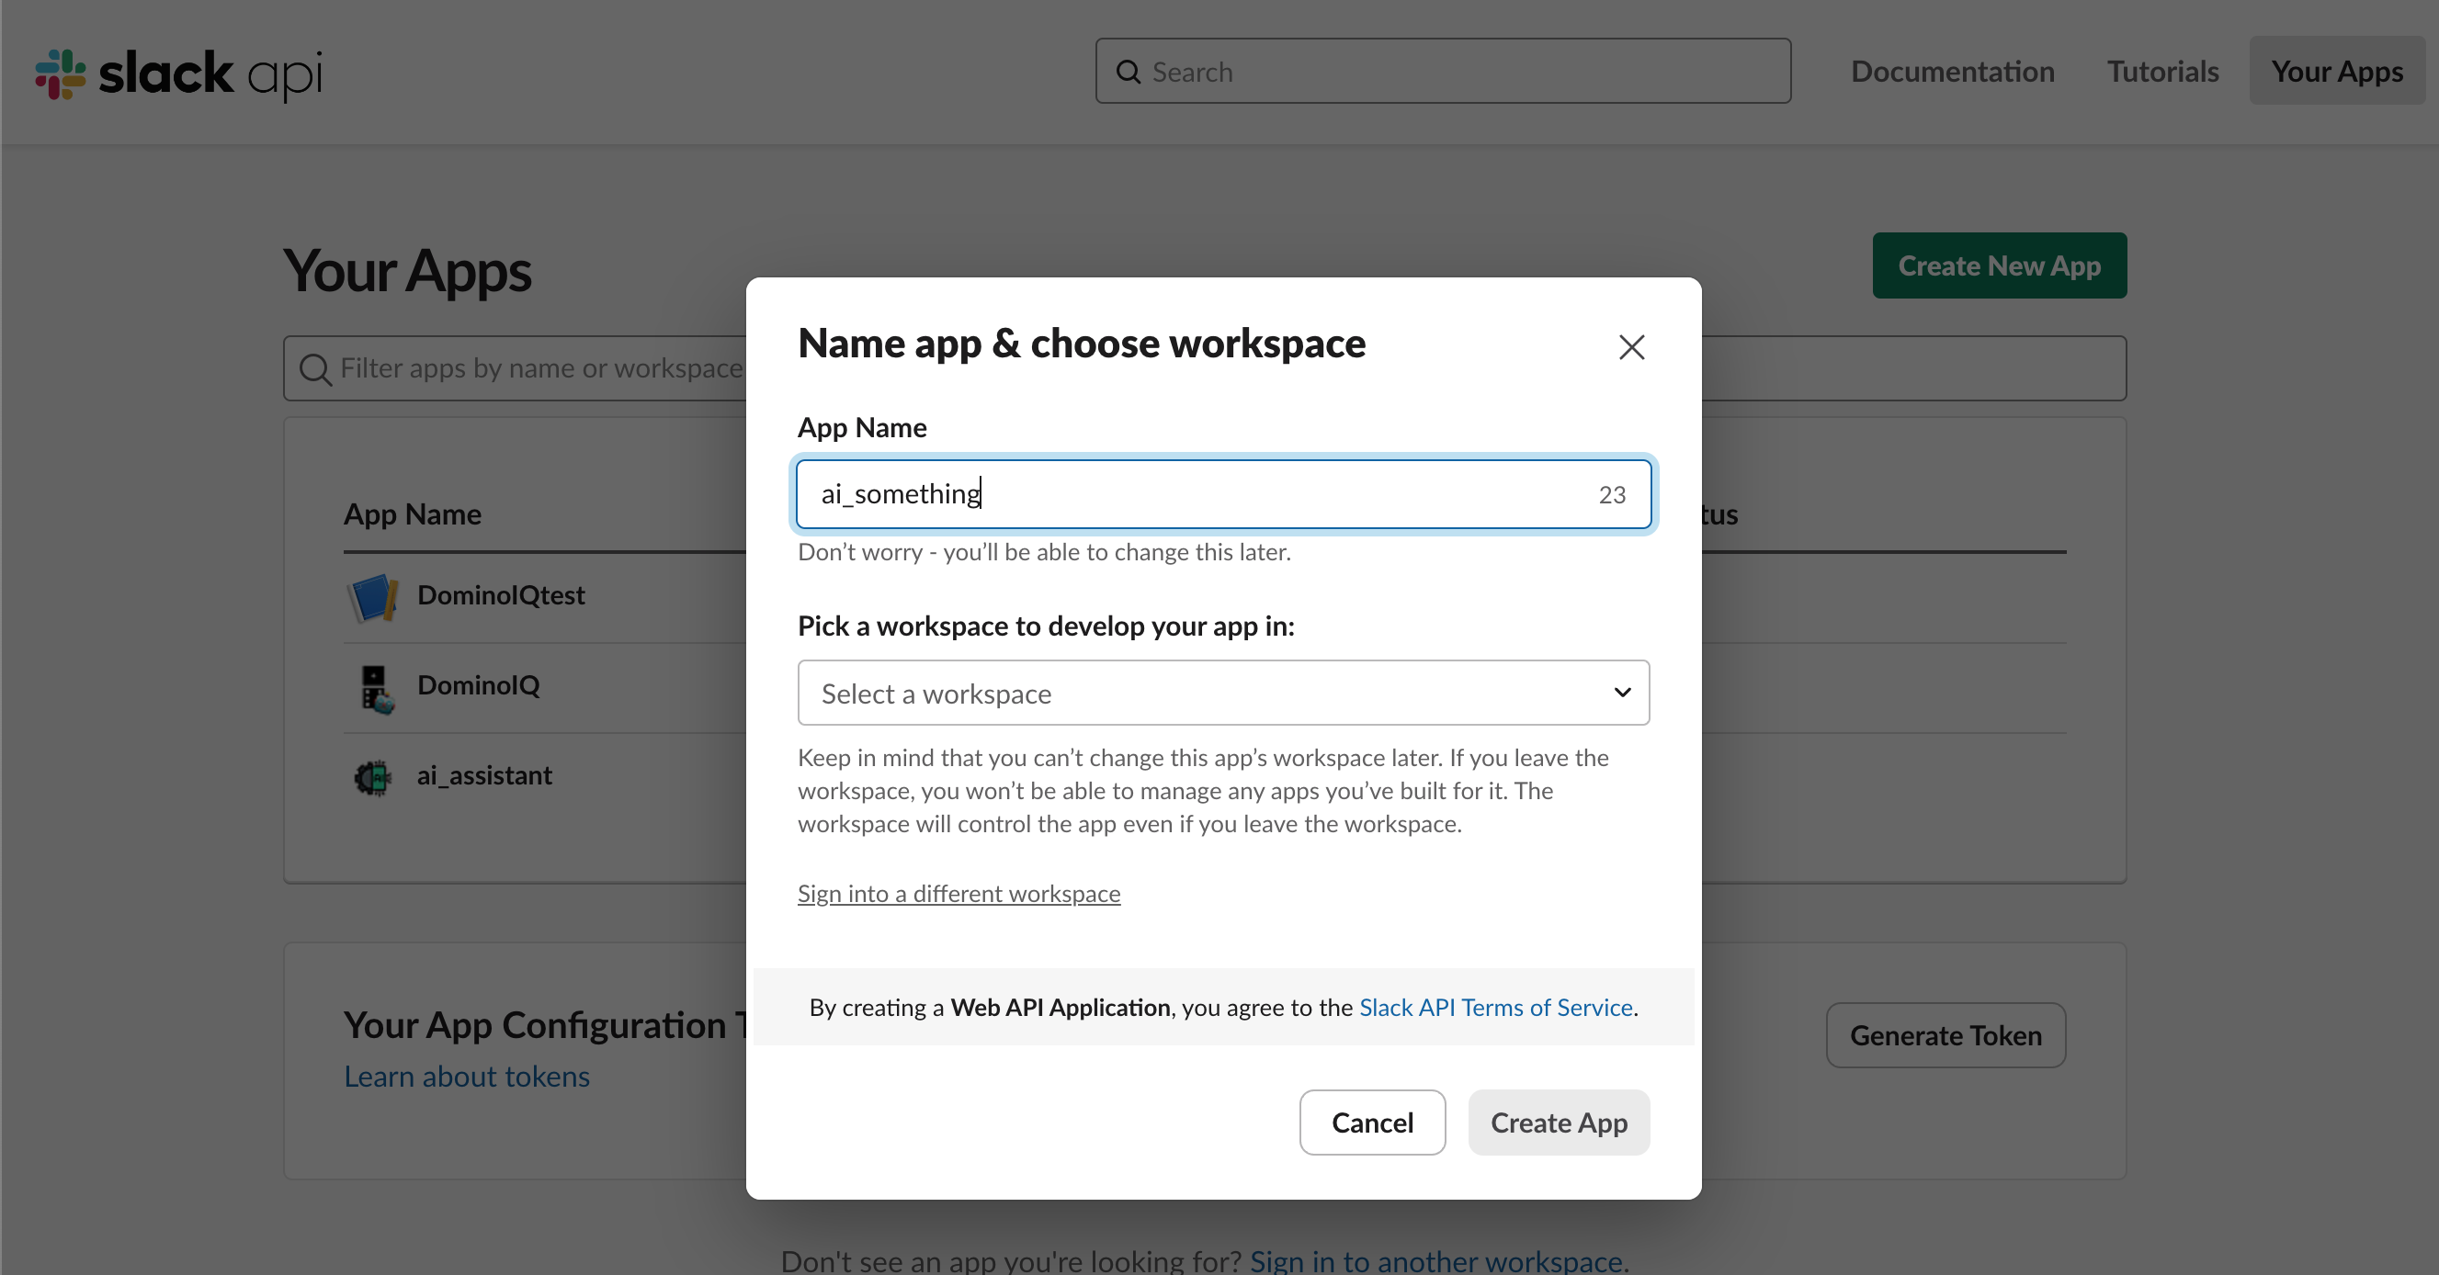
Task: Open the Select a workspace dropdown
Action: [1222, 693]
